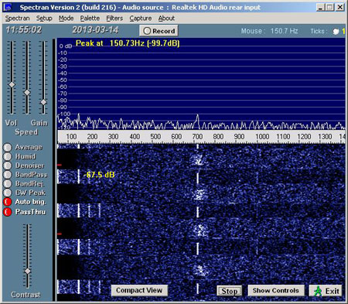Open the Filters menu
The image size is (348, 304).
pyautogui.click(x=114, y=19)
